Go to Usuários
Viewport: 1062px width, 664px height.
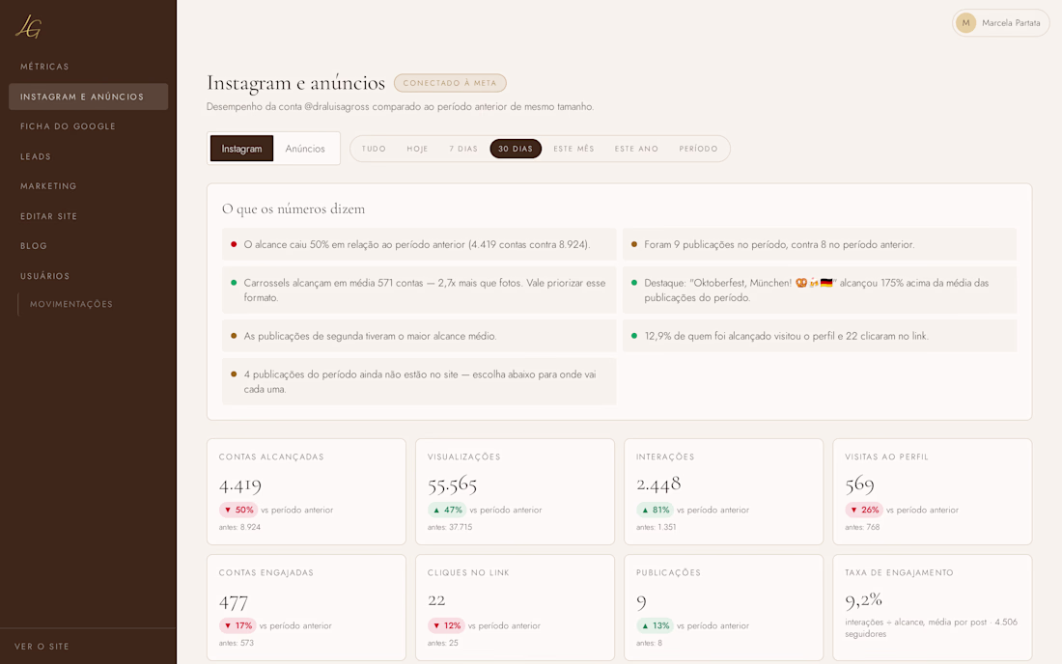point(44,276)
